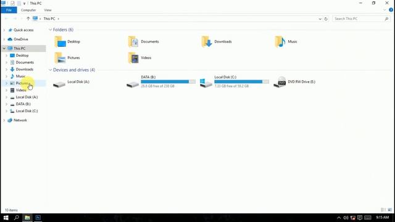Open the View ribbon tab

[48, 10]
